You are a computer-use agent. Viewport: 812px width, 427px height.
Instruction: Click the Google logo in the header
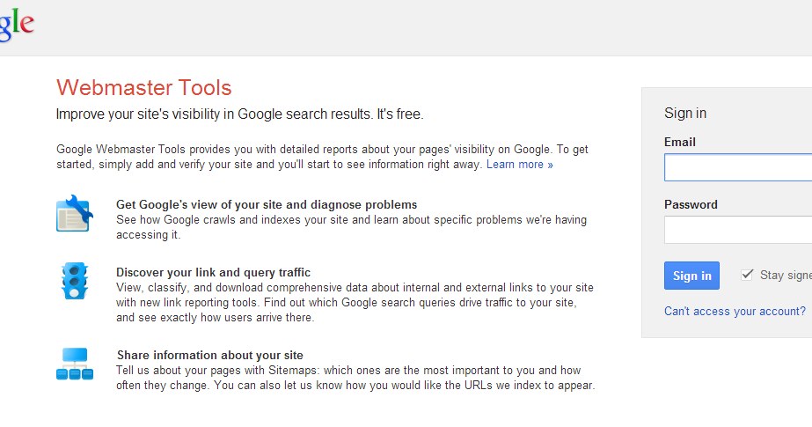17,25
